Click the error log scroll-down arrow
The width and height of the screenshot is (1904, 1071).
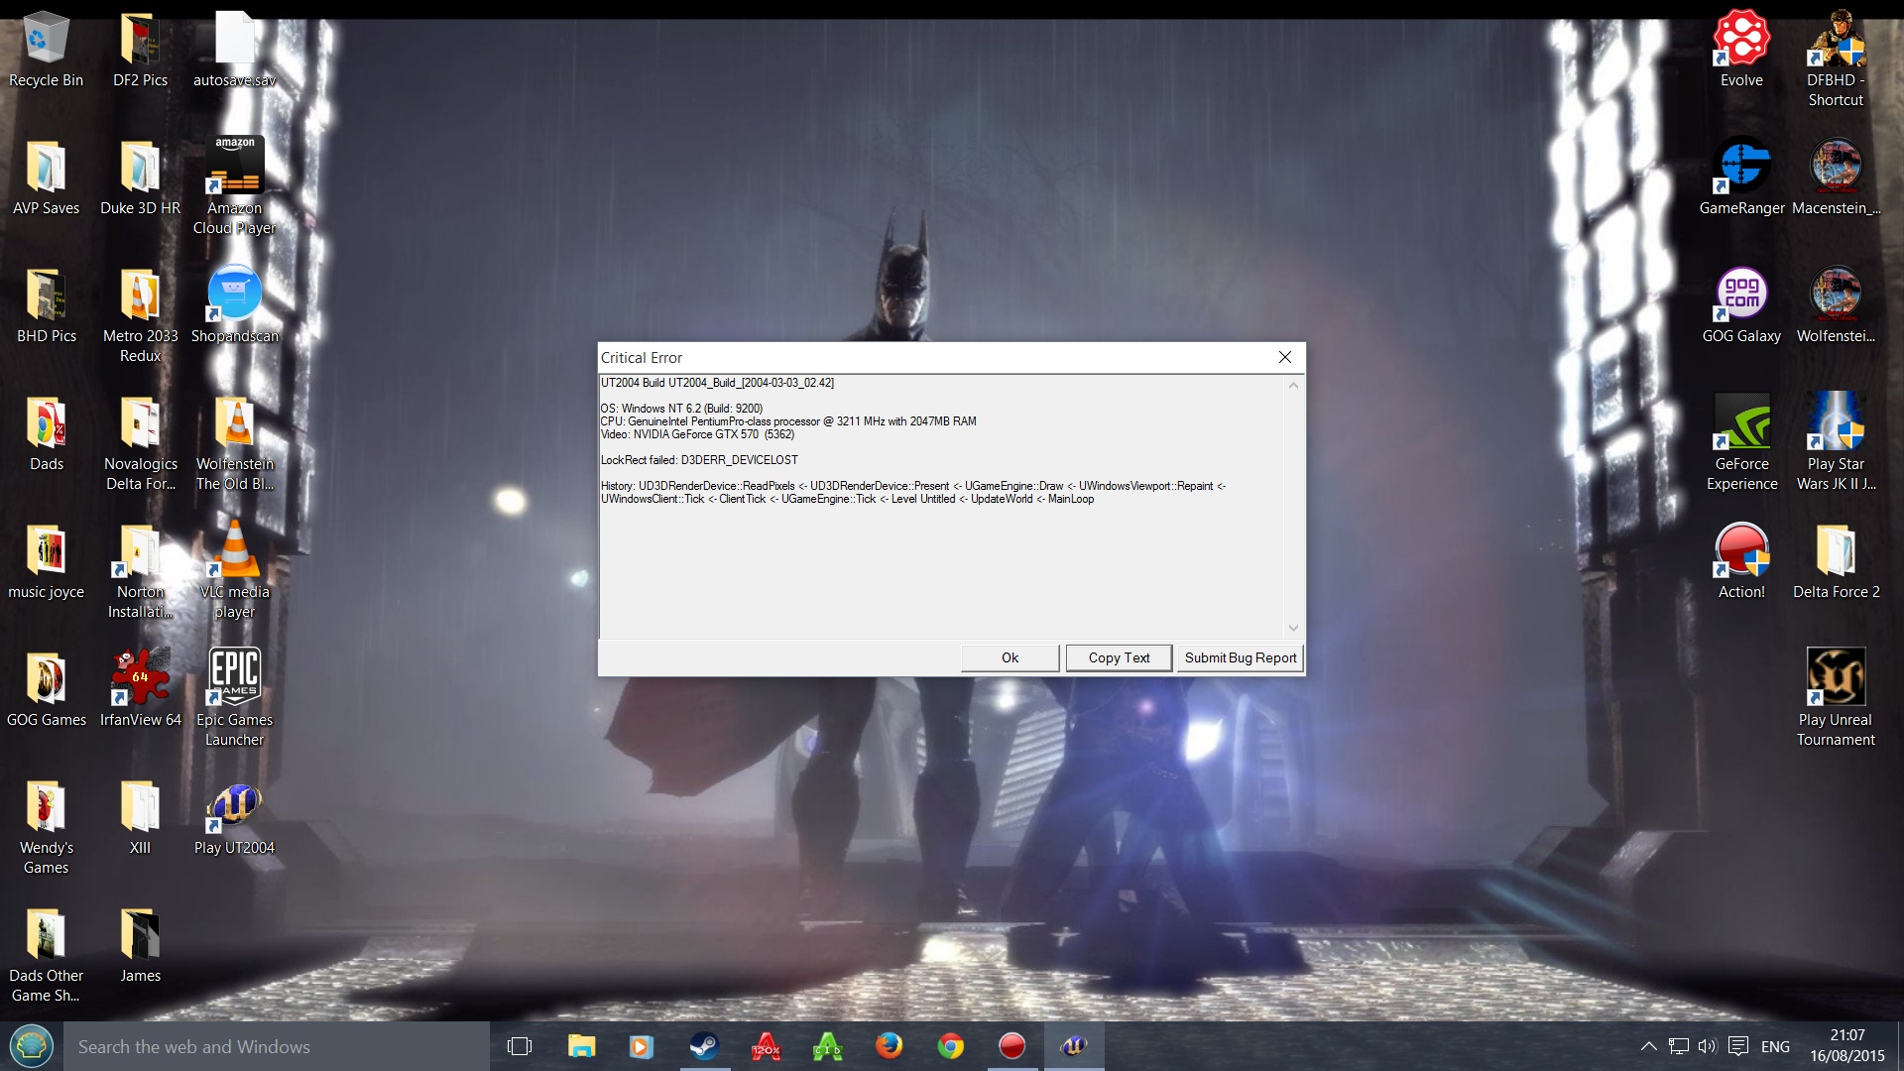click(1293, 628)
